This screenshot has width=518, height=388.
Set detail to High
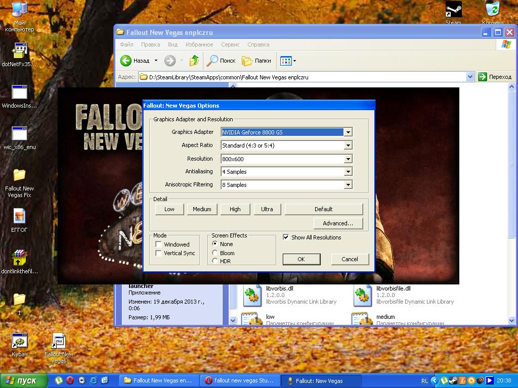click(235, 209)
